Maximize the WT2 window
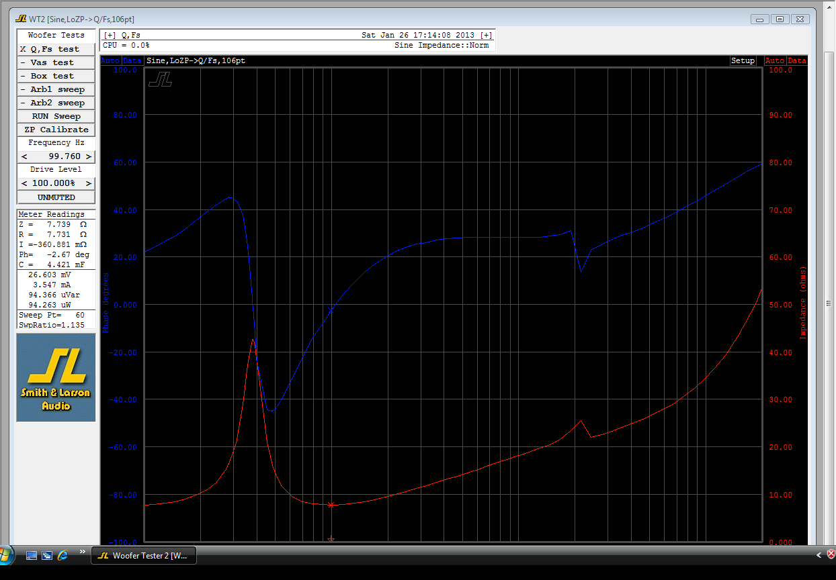 (780, 19)
